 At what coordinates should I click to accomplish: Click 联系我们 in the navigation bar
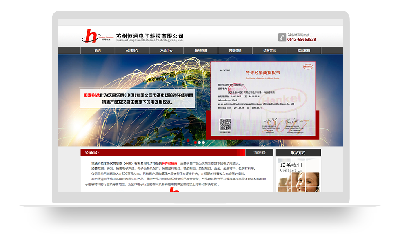(304, 51)
